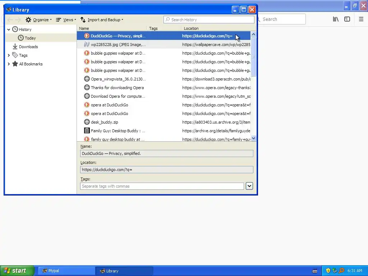Click the globe icon beside Download Opera for compute

tap(87, 96)
